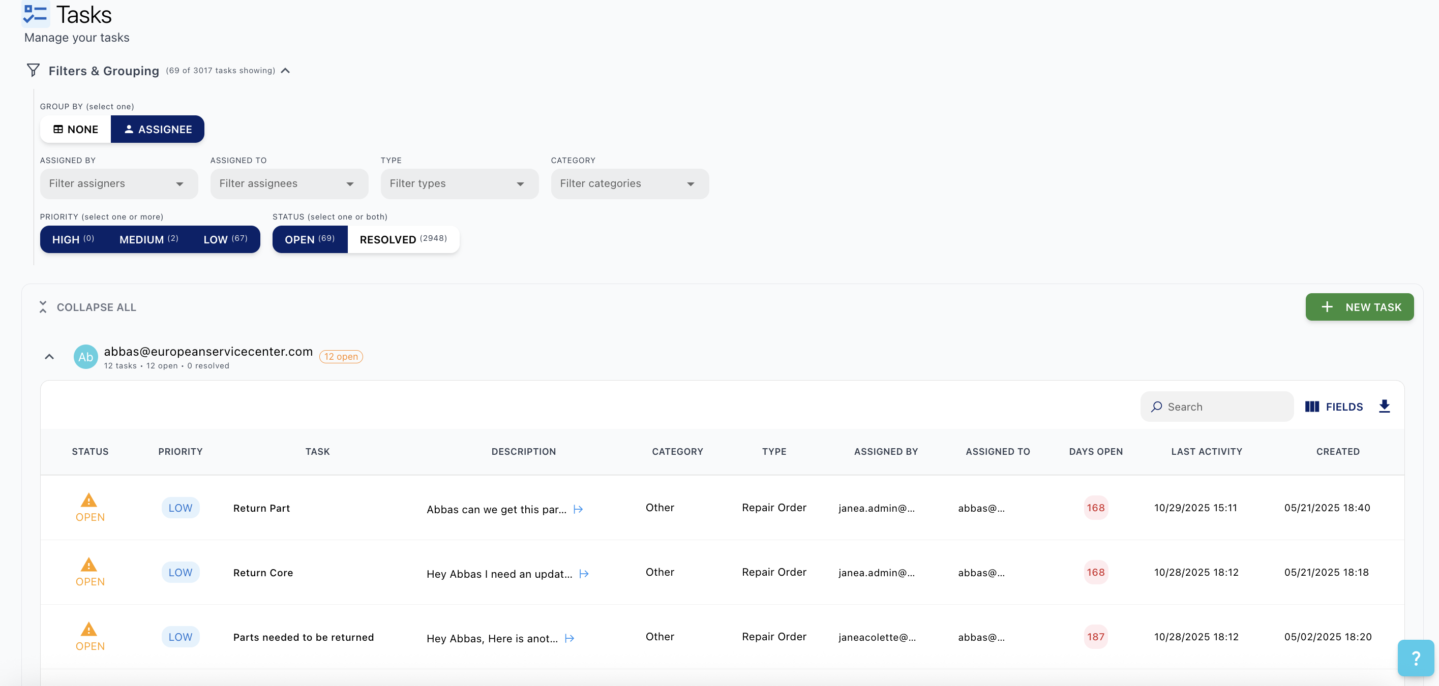The height and width of the screenshot is (686, 1439).
Task: Open the Filter categories dropdown
Action: pos(629,183)
